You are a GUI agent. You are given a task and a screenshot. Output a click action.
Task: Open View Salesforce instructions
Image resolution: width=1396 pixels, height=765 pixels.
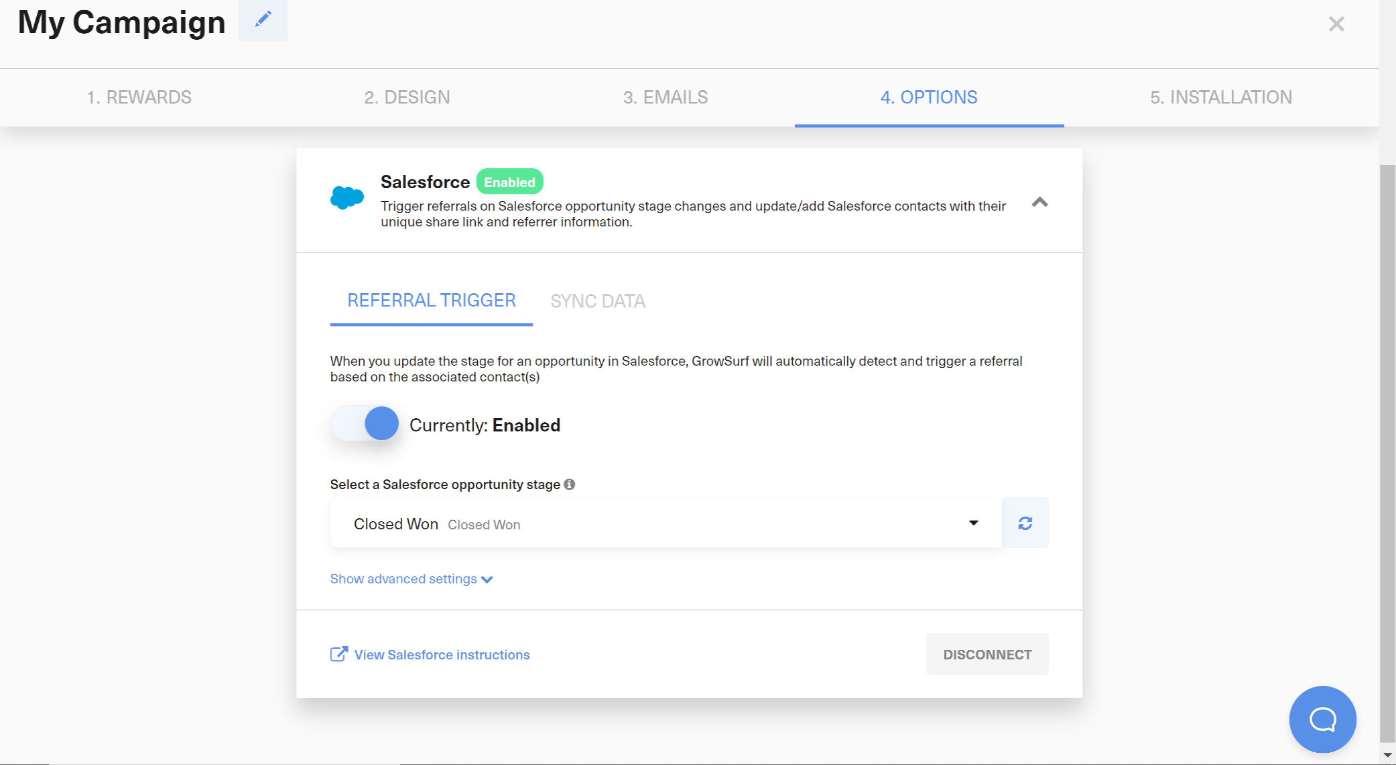pyautogui.click(x=442, y=654)
